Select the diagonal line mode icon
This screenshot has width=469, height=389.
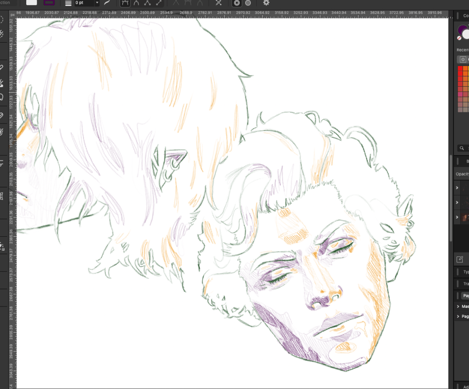159,3
